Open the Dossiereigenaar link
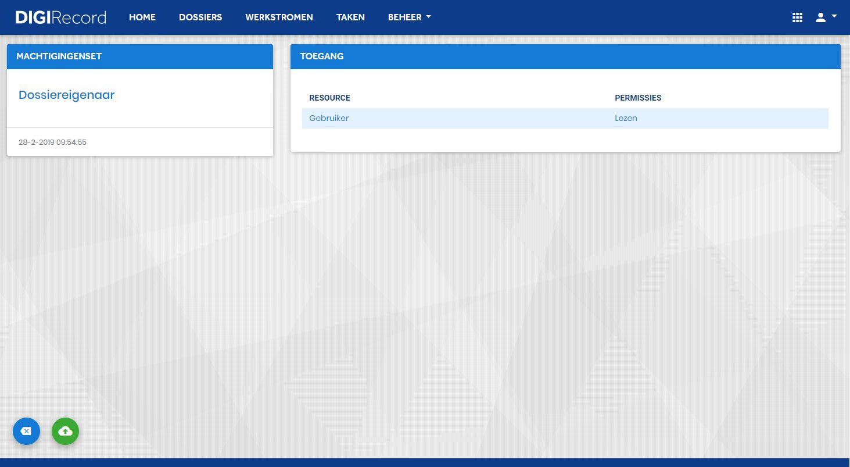Viewport: 850px width, 467px height. (67, 95)
